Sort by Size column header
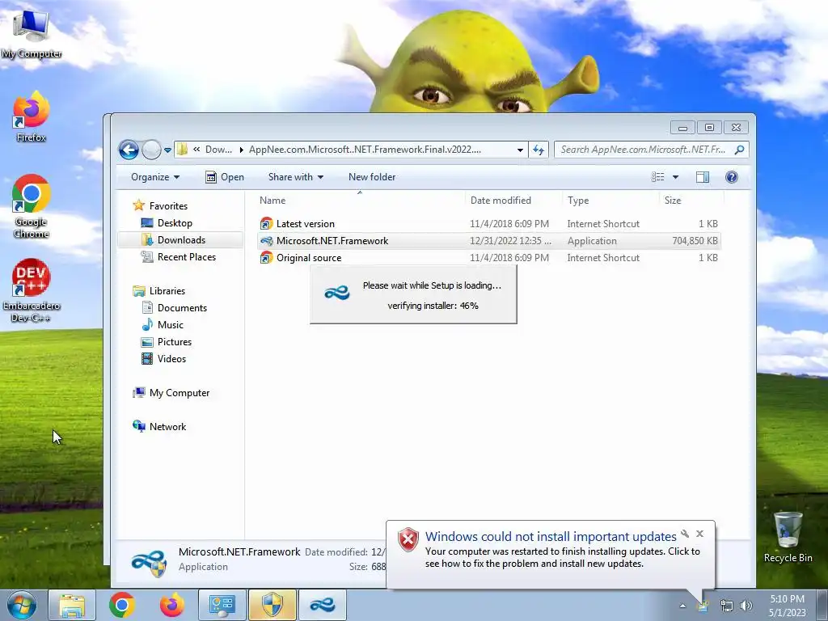Viewport: 828px width, 621px height. [x=673, y=201]
